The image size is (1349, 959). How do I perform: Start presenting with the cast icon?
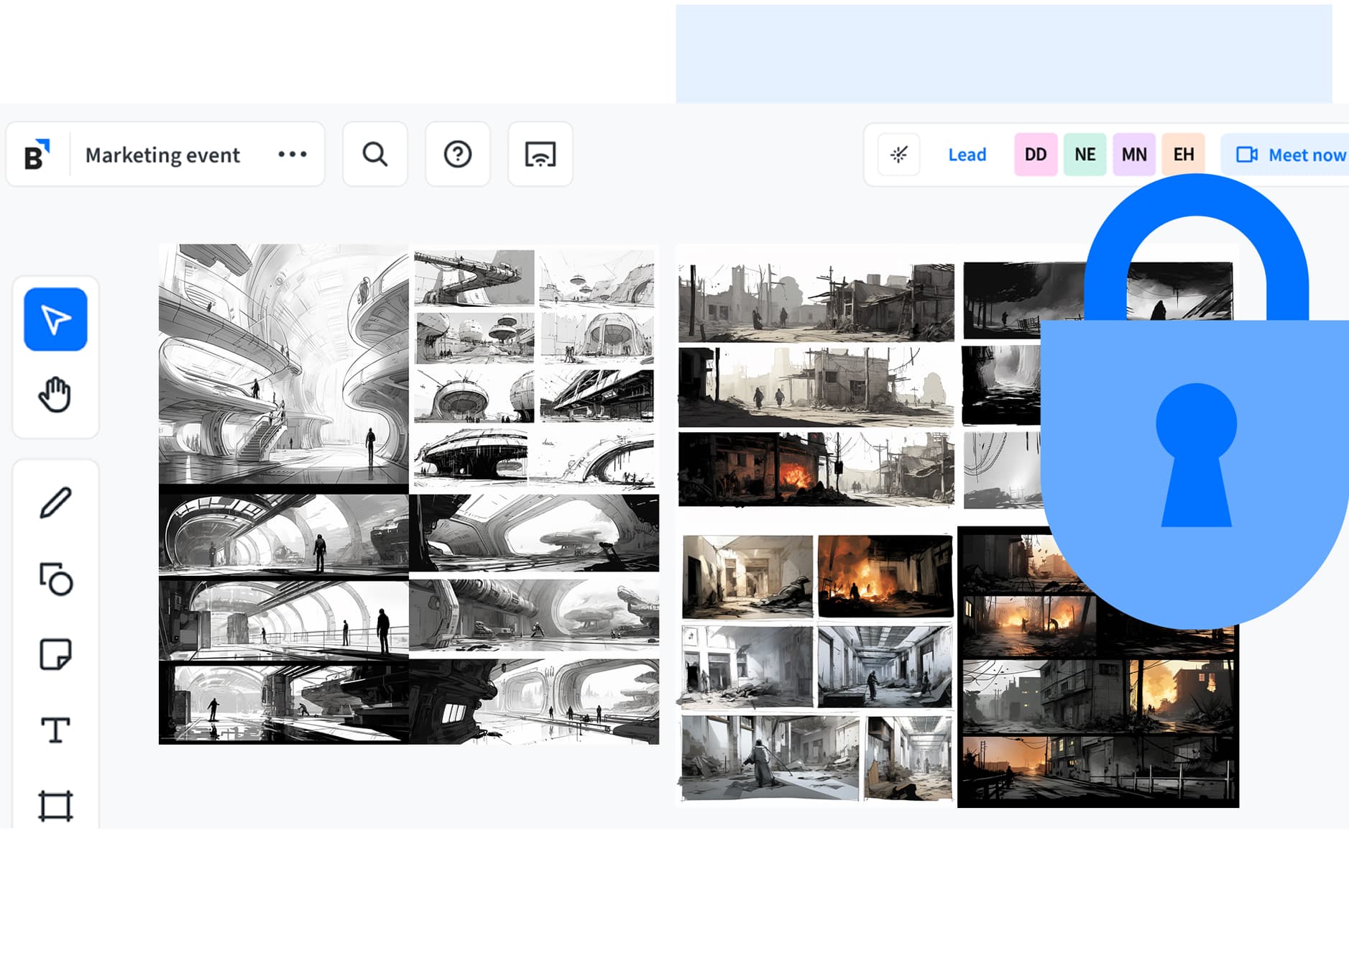540,154
